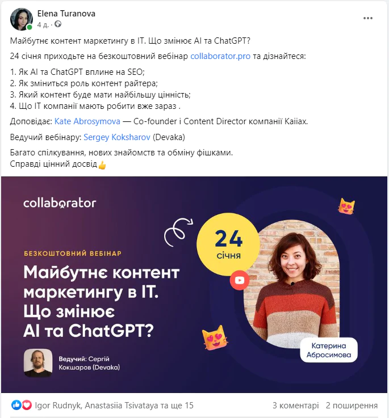389x418 pixels.
Task: View the list of people who reacted
Action: (x=114, y=406)
